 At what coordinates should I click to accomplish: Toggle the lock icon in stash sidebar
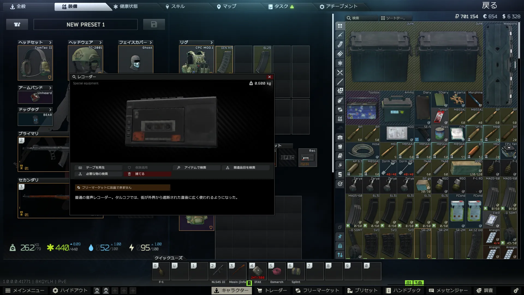pyautogui.click(x=340, y=246)
